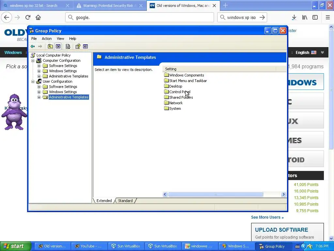Click the Windows S... shield taskbar button
334x251 pixels.
[x=236, y=246]
